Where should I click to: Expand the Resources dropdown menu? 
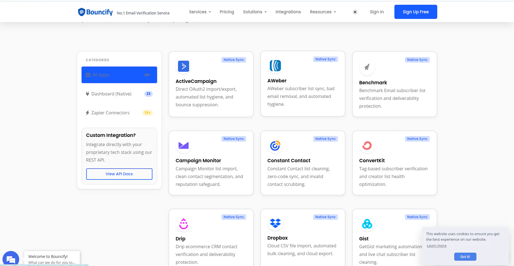click(323, 12)
